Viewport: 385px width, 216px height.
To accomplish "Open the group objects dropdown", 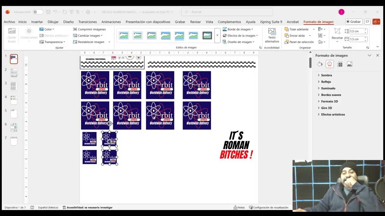I will pos(322,35).
